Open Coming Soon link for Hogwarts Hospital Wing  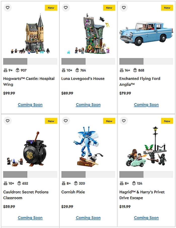pos(30,105)
